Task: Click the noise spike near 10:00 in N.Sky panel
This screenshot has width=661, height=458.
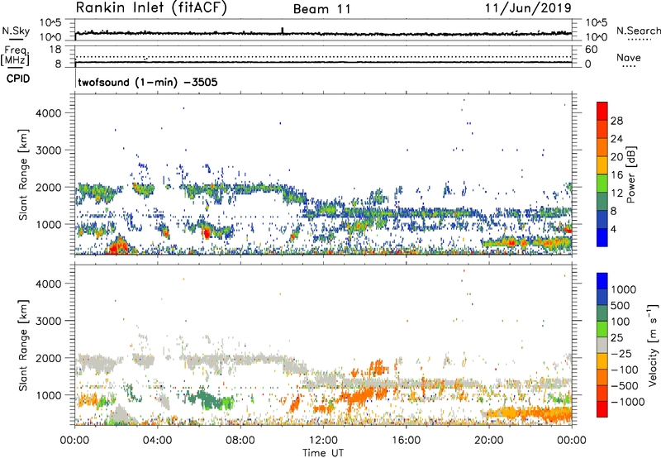Action: pyautogui.click(x=283, y=31)
